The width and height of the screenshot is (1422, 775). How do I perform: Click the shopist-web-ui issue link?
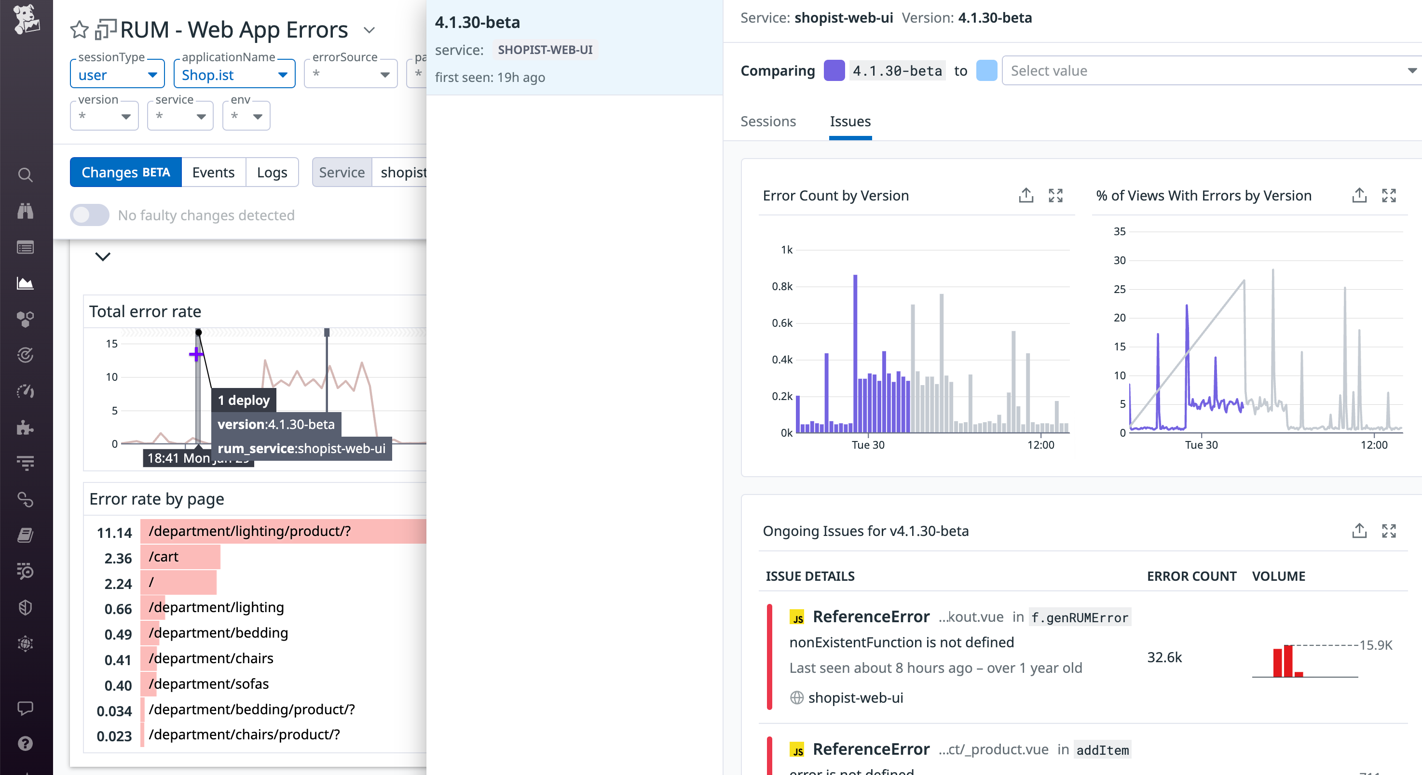coord(856,697)
